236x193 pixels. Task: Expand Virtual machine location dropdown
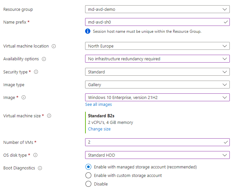(157, 46)
